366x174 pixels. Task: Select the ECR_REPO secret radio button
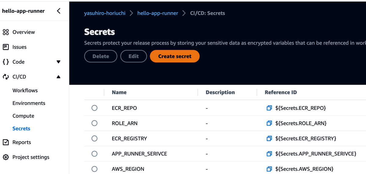click(95, 108)
